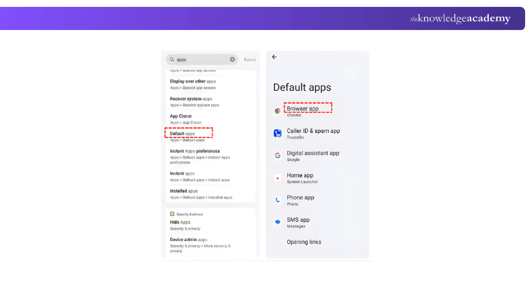Click the System Launcher icon beside Home app

pyautogui.click(x=277, y=178)
